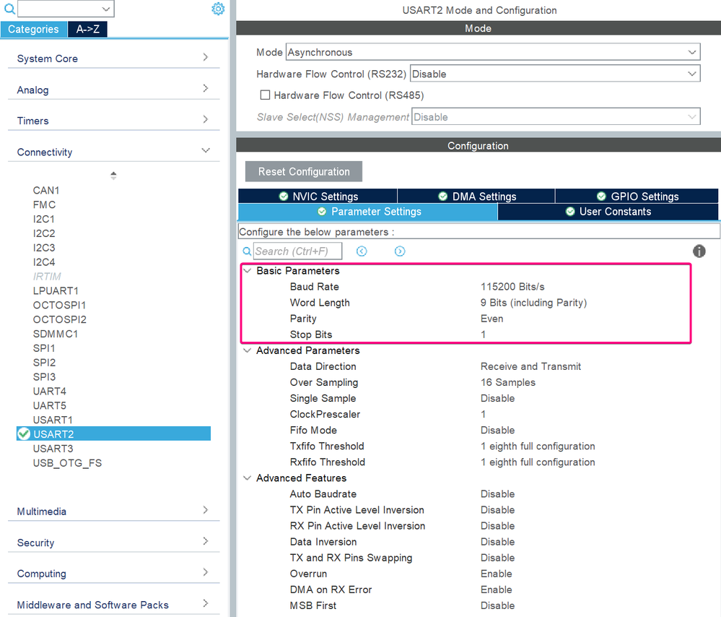Switch to the Categories tab
Screen dimensions: 721x617
point(34,29)
